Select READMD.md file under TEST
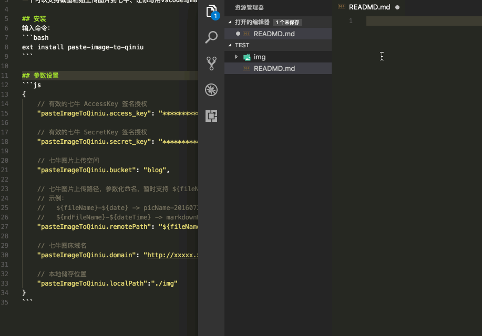 point(278,68)
